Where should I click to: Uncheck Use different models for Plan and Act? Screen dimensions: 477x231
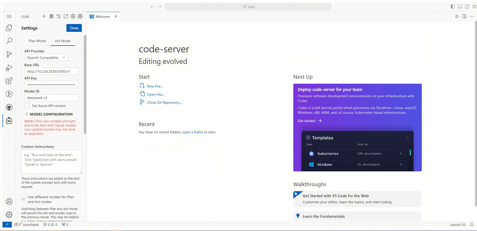pos(23,199)
